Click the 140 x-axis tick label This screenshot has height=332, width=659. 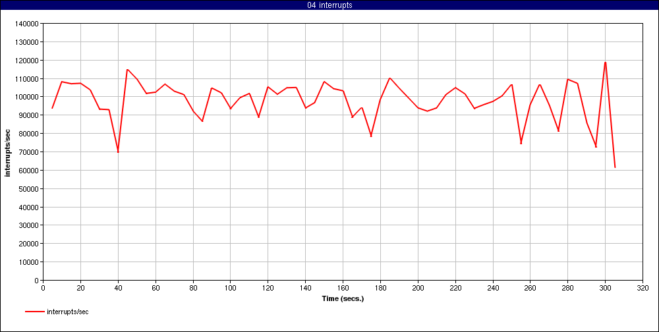(306, 289)
